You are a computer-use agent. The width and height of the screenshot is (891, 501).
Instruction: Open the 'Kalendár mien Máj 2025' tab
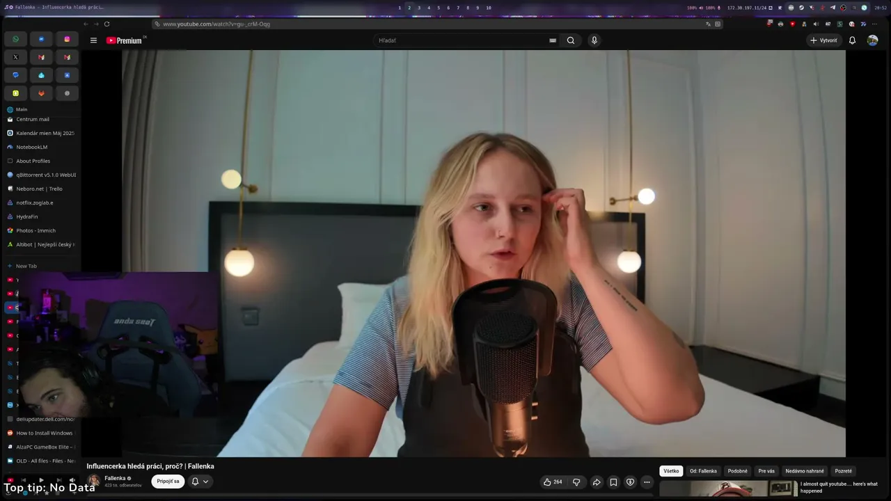point(40,133)
